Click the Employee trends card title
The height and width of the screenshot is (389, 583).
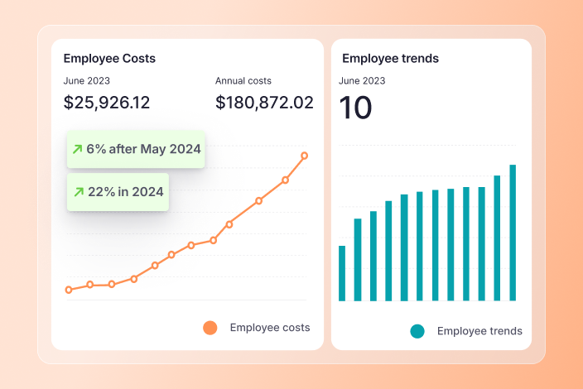coord(390,59)
